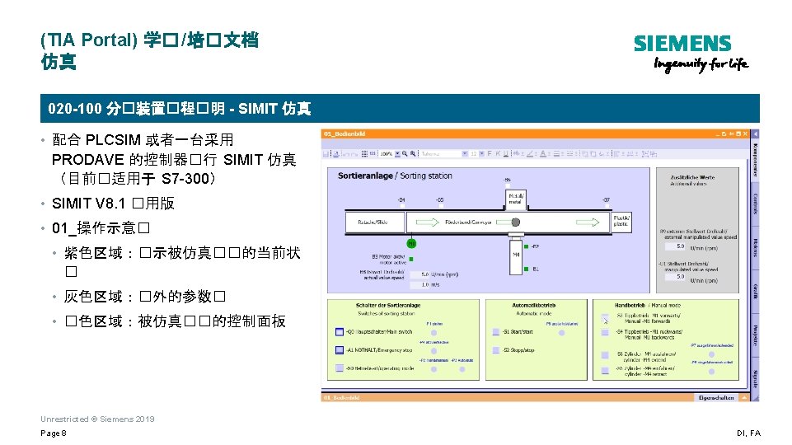Click the font color A icon

542,153
